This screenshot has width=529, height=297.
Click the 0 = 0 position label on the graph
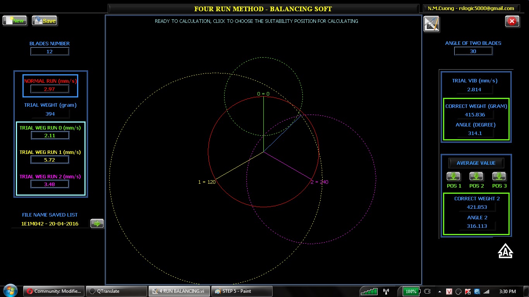pyautogui.click(x=263, y=94)
